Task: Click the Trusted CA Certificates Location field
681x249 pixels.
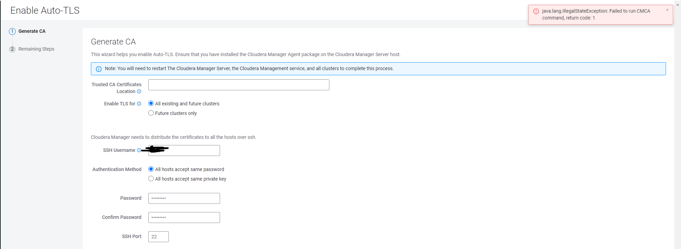Action: click(239, 85)
